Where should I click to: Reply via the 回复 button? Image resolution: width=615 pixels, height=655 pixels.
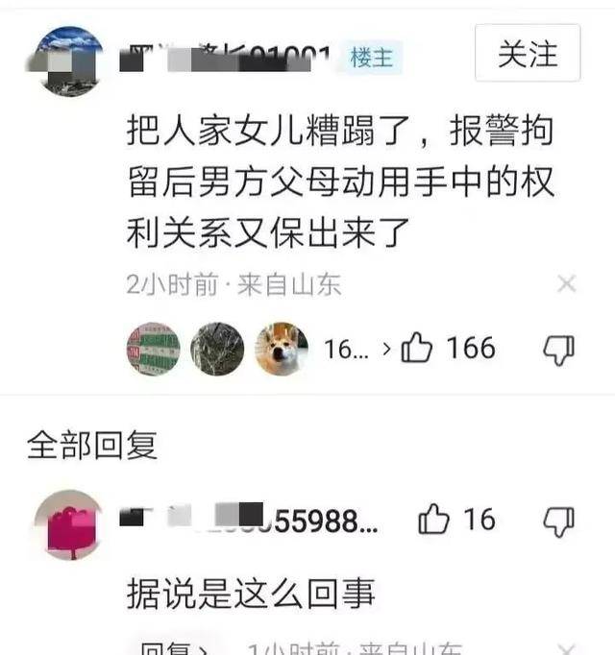coord(173,650)
